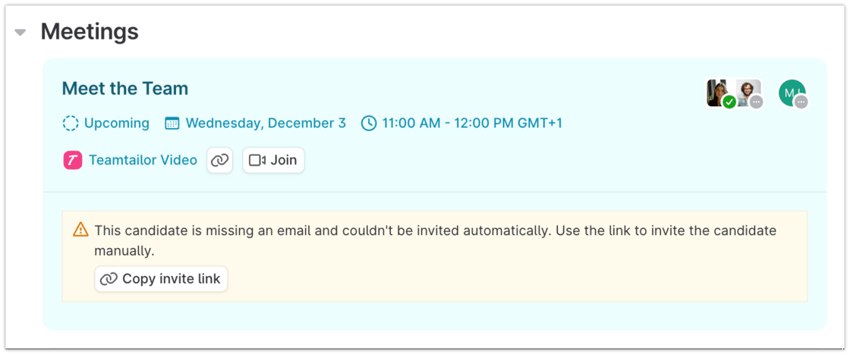Open the Meet the Team meeting title
Screen dimensions: 850x355
[x=125, y=89]
